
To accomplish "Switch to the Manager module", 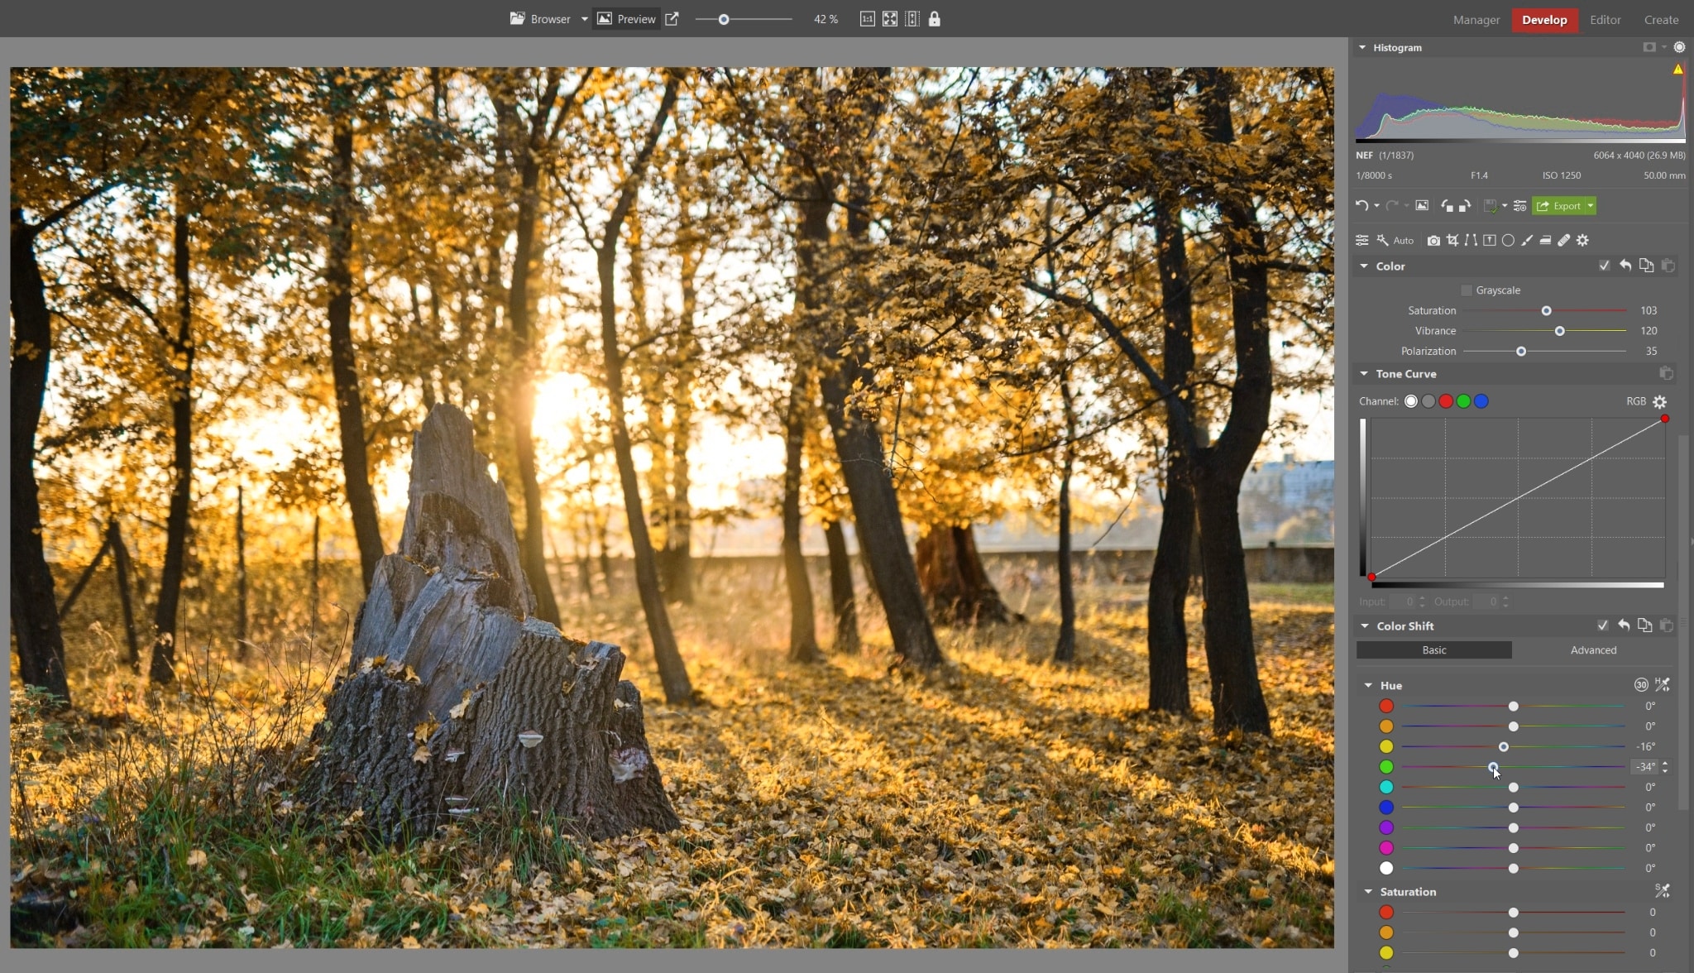I will point(1476,20).
